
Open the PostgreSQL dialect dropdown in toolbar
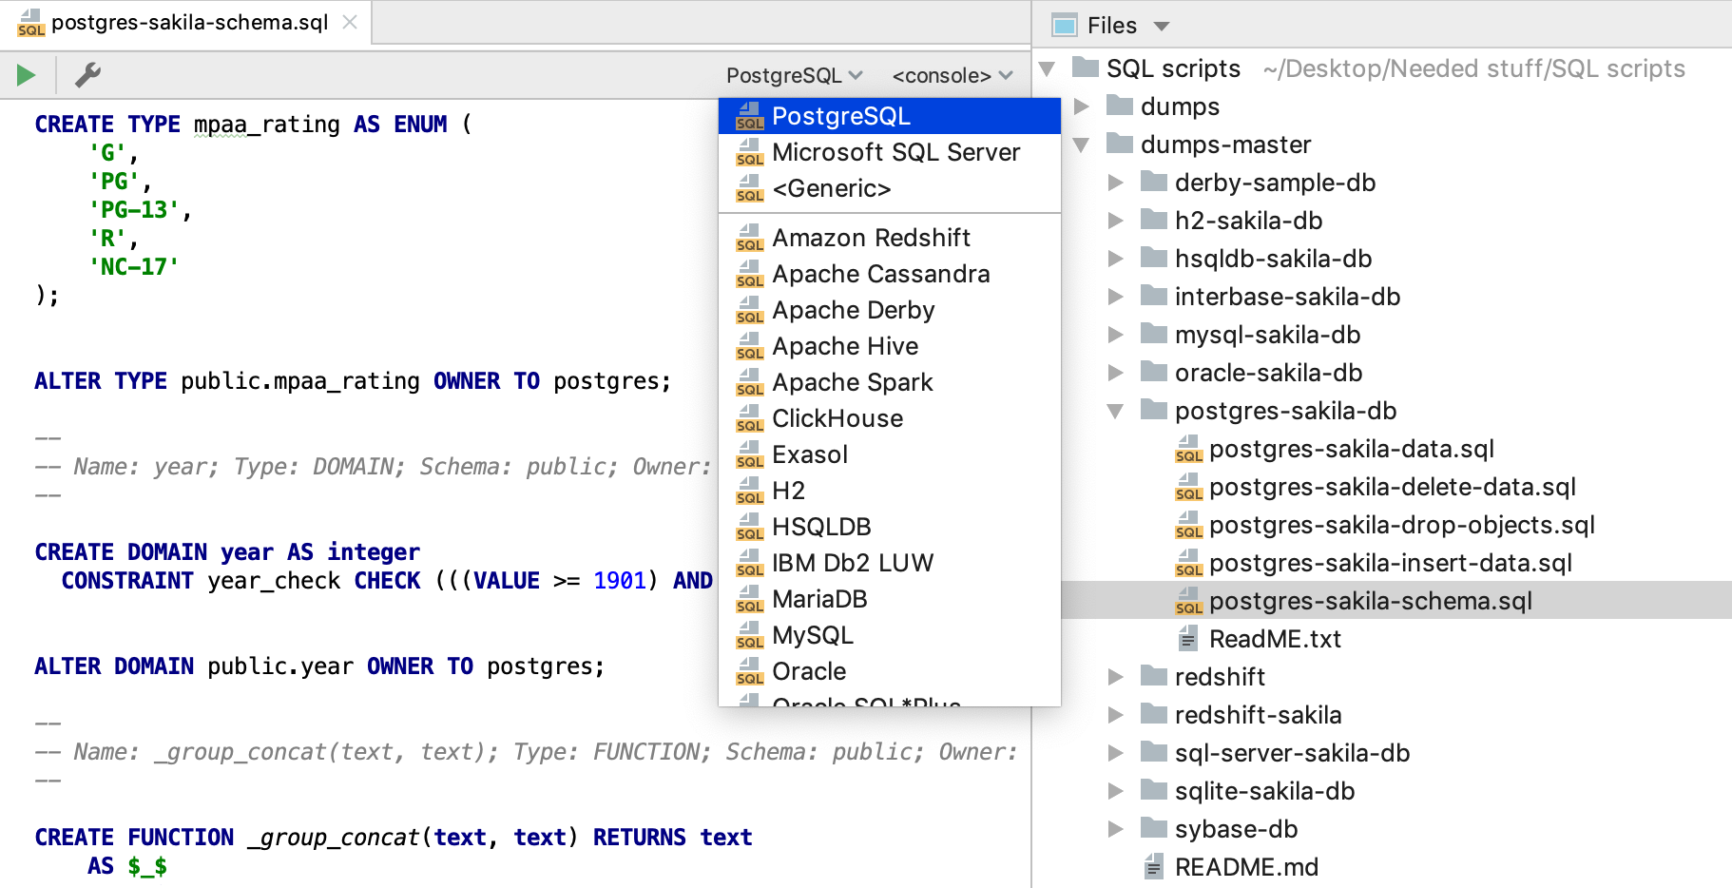coord(794,75)
